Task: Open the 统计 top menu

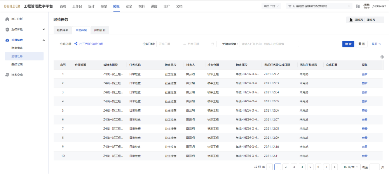Action: point(91,7)
